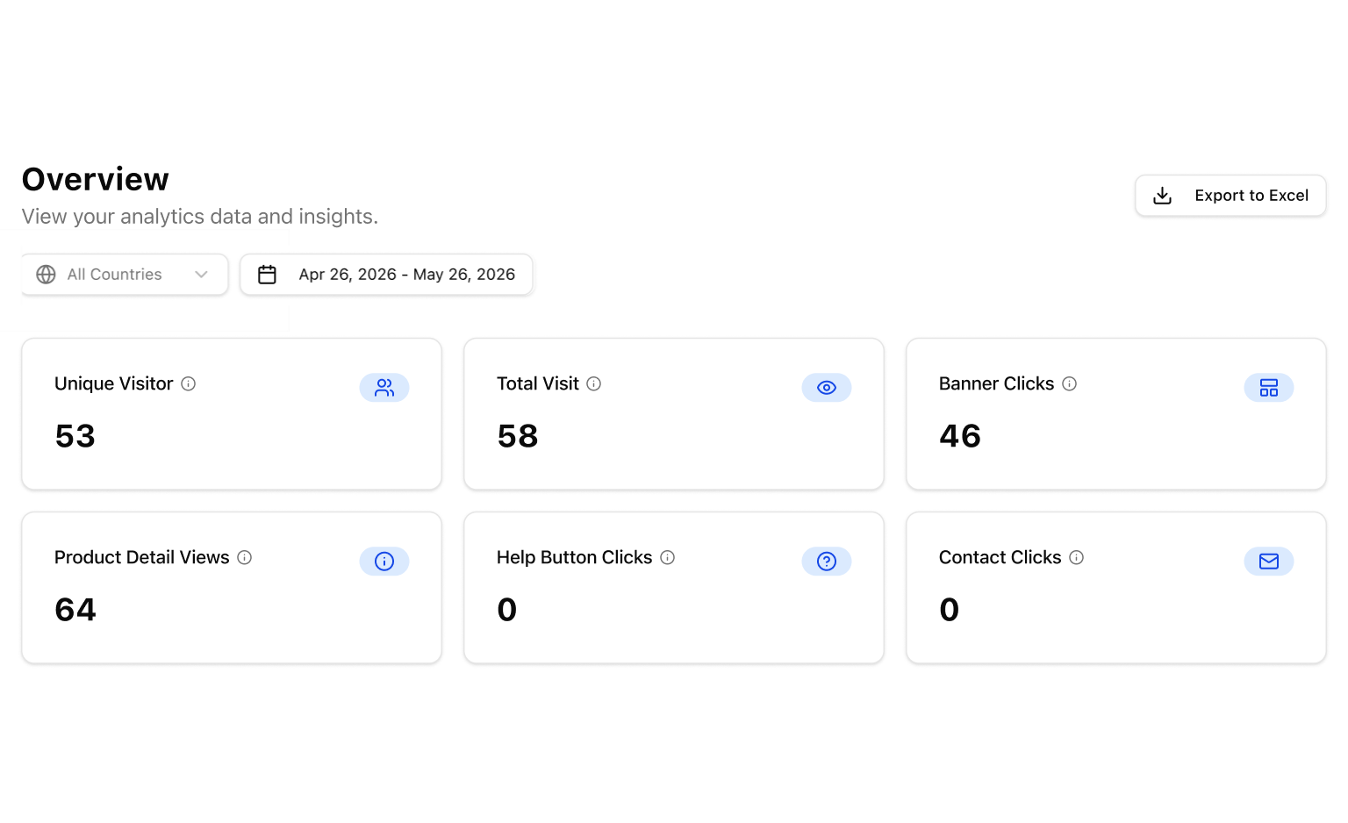Viewport: 1348px width, 823px height.
Task: Click the Help Button Clicks question badge
Action: coord(827,561)
